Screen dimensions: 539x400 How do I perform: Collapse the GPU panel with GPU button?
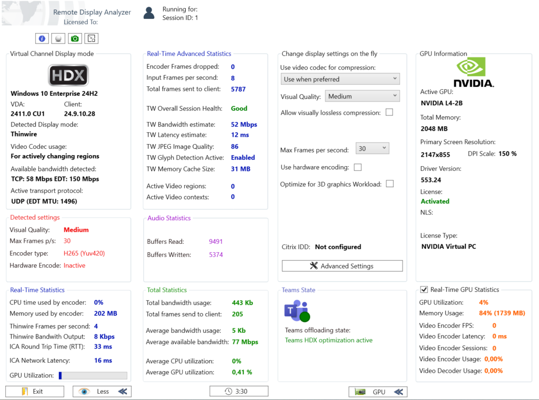[x=378, y=392]
